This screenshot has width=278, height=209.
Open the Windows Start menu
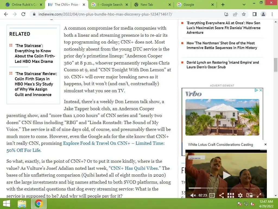(x=7, y=204)
